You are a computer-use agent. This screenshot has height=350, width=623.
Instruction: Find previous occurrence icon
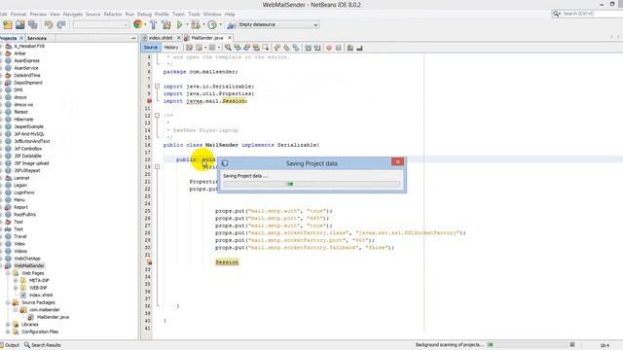238,48
